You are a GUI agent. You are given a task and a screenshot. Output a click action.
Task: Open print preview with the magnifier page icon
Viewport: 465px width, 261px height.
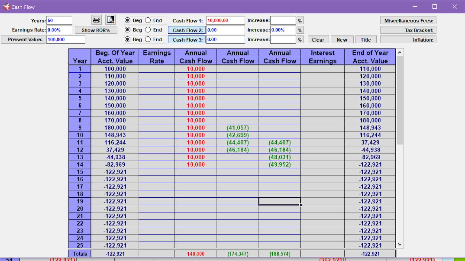point(110,20)
